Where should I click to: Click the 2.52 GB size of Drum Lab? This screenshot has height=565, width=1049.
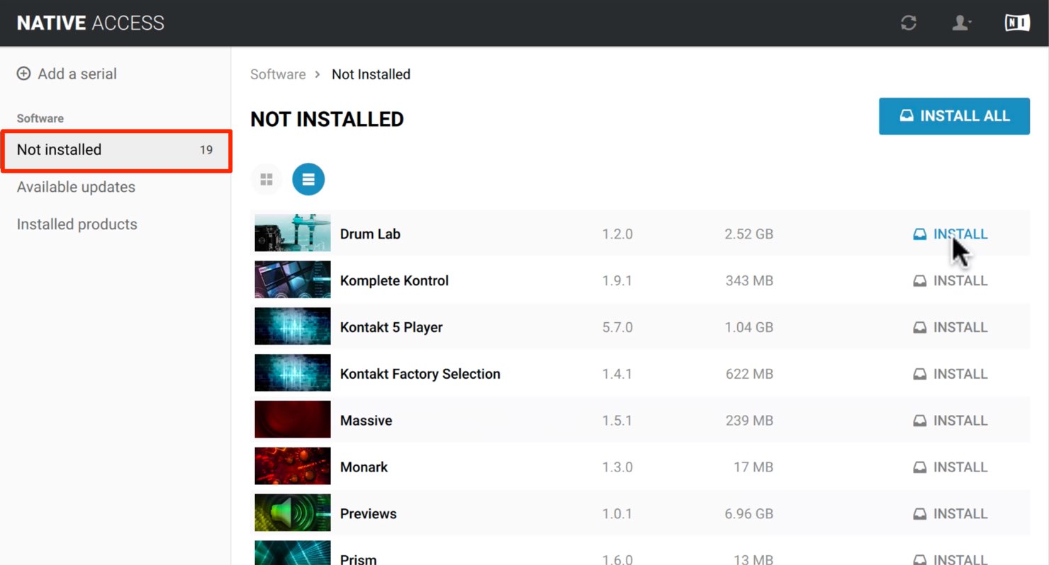coord(748,234)
